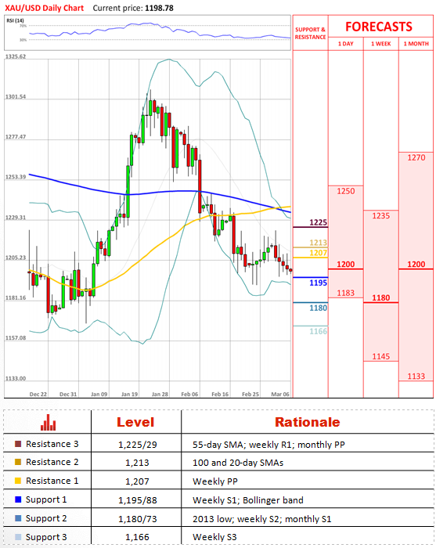436x548 pixels.
Task: Click the Level column header
Action: pyautogui.click(x=135, y=422)
